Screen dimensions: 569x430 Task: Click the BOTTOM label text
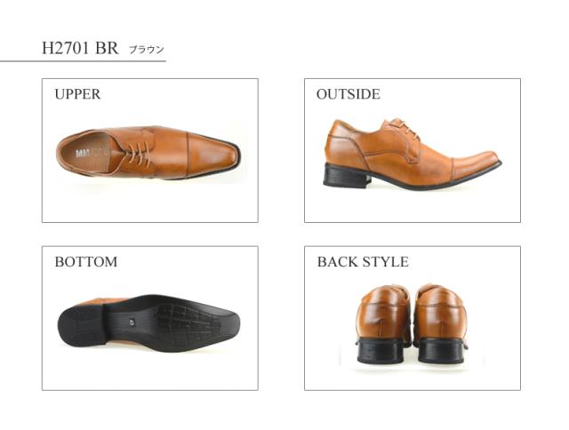tap(86, 262)
